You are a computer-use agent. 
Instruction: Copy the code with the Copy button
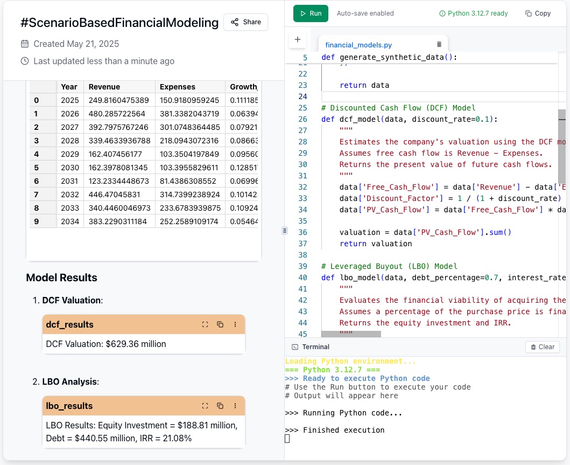click(538, 13)
